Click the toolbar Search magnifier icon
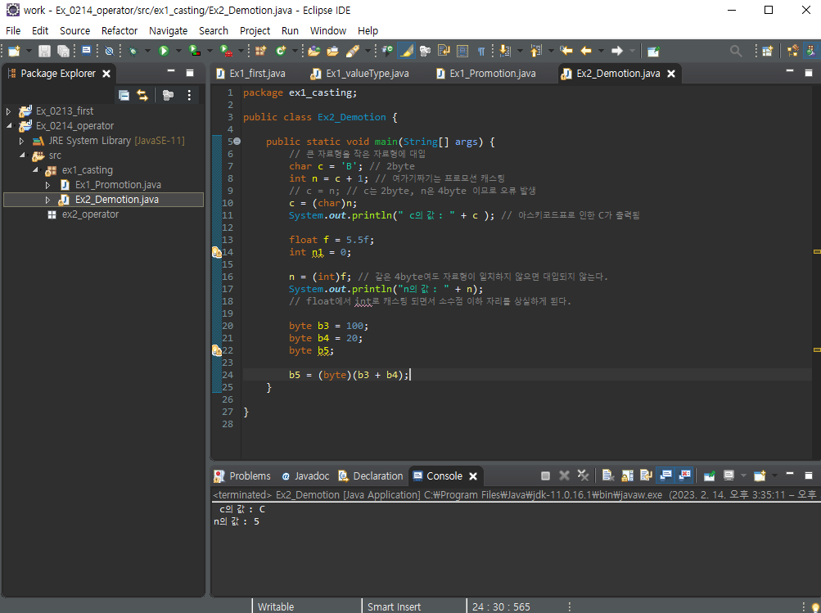This screenshot has height=613, width=821. 736,51
